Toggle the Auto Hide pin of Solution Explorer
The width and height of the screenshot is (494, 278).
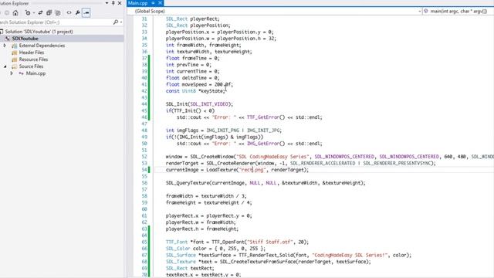113,3
